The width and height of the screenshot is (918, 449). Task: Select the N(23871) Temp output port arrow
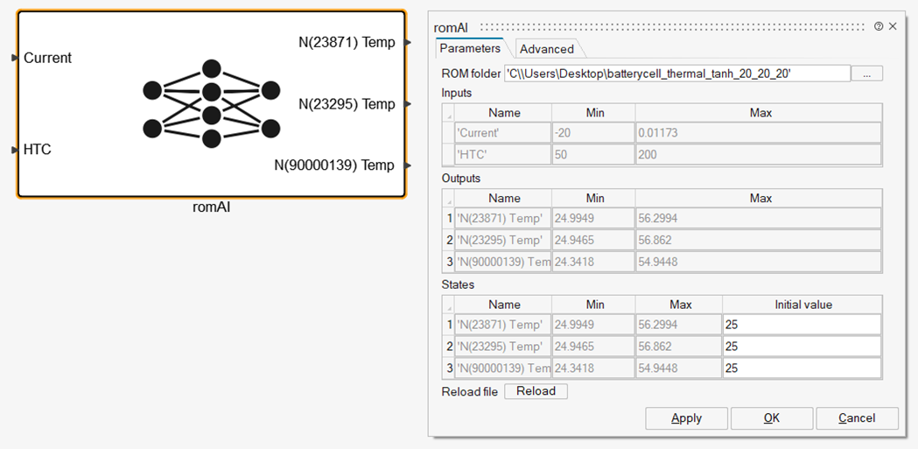[409, 42]
